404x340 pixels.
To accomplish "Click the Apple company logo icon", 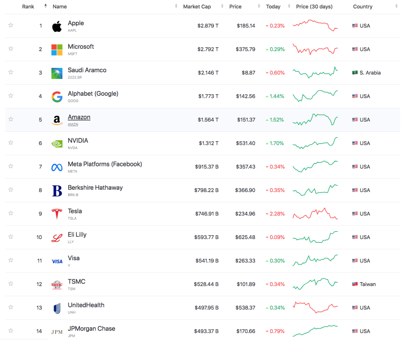I will (57, 26).
